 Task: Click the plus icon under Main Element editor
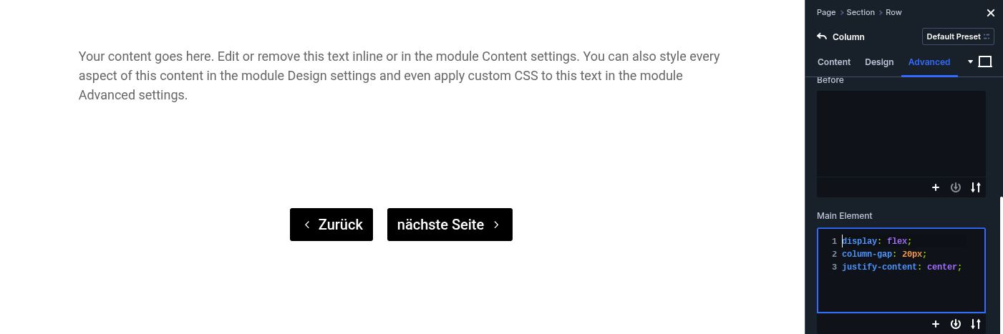(x=936, y=324)
